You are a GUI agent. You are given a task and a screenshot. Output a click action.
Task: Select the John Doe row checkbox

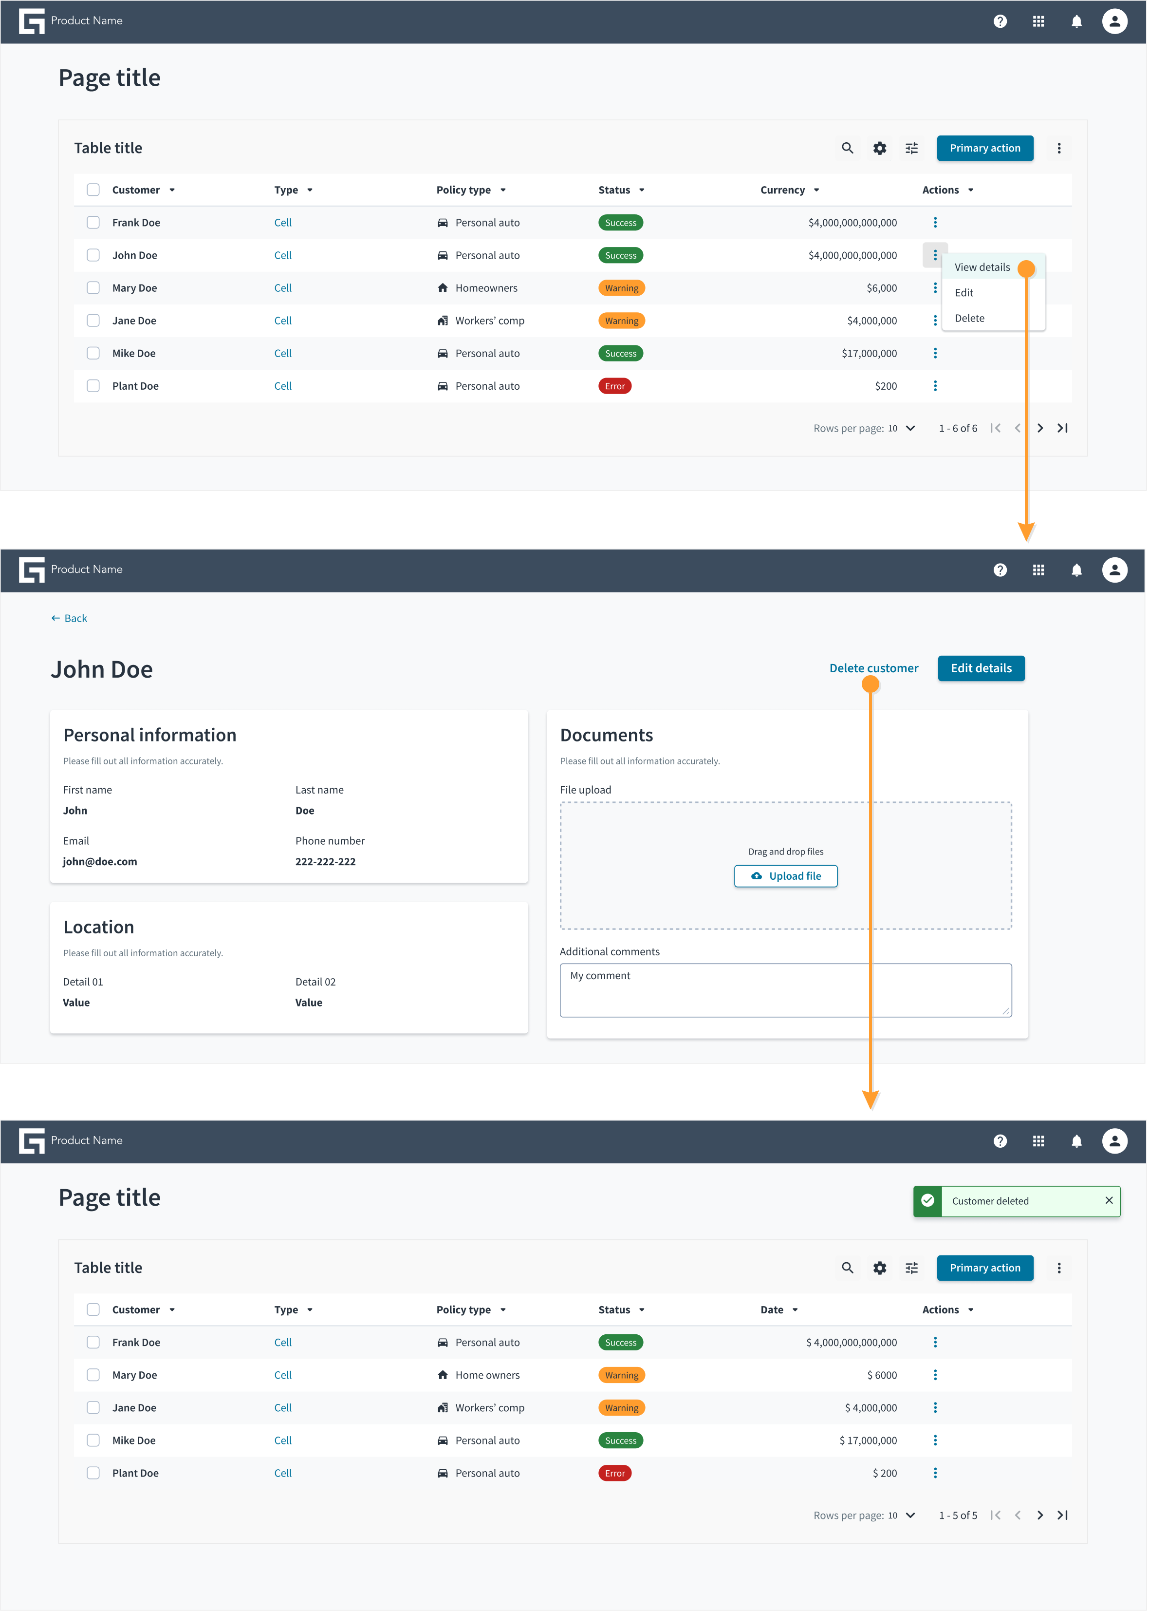93,256
